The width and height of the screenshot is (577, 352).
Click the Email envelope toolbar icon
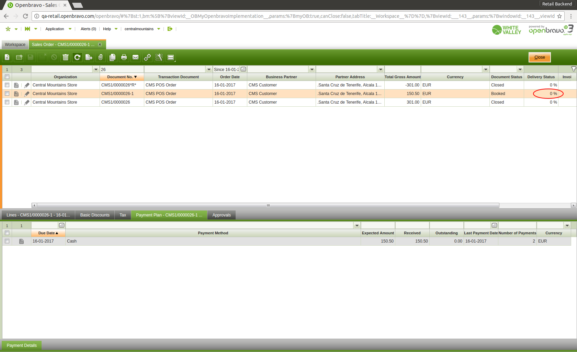[x=136, y=57]
